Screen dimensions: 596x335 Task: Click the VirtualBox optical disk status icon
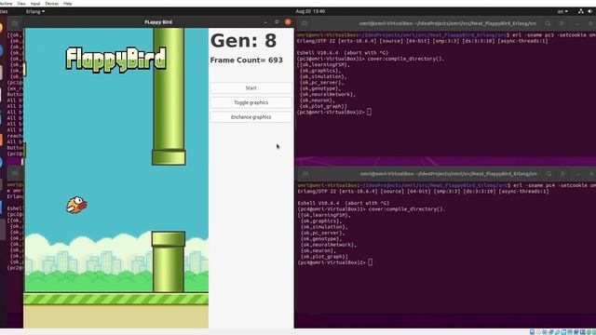coord(538,332)
